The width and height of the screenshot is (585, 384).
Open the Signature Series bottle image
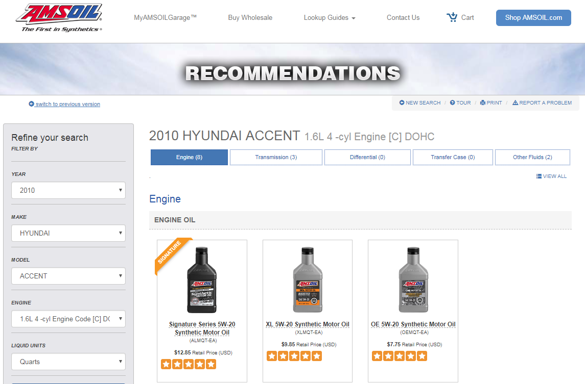click(x=202, y=279)
